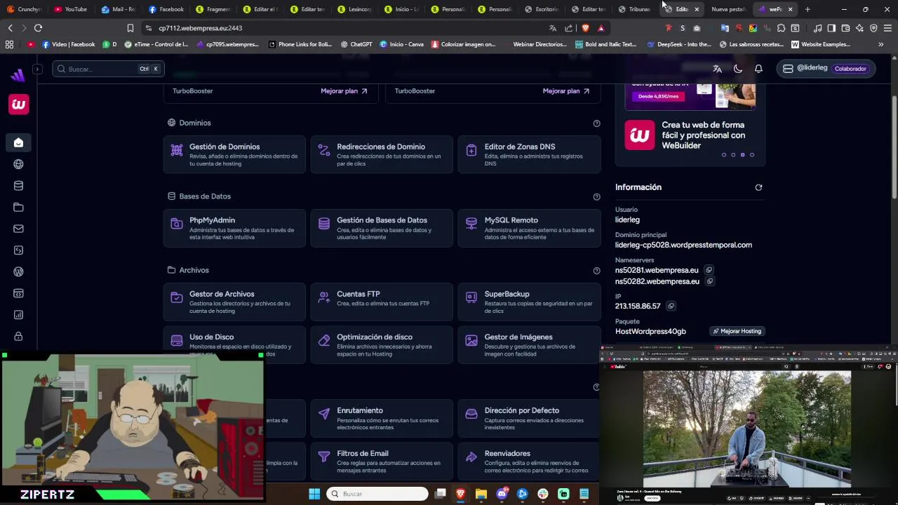Image resolution: width=898 pixels, height=505 pixels.
Task: Show help for Bases de Datos section
Action: tap(596, 197)
